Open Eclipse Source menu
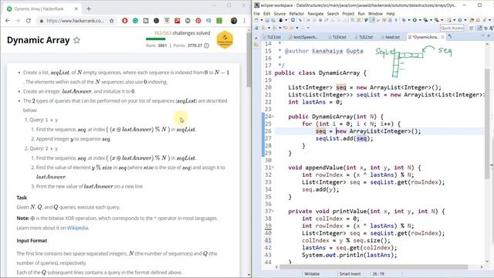The height and width of the screenshot is (278, 494). coord(279,14)
